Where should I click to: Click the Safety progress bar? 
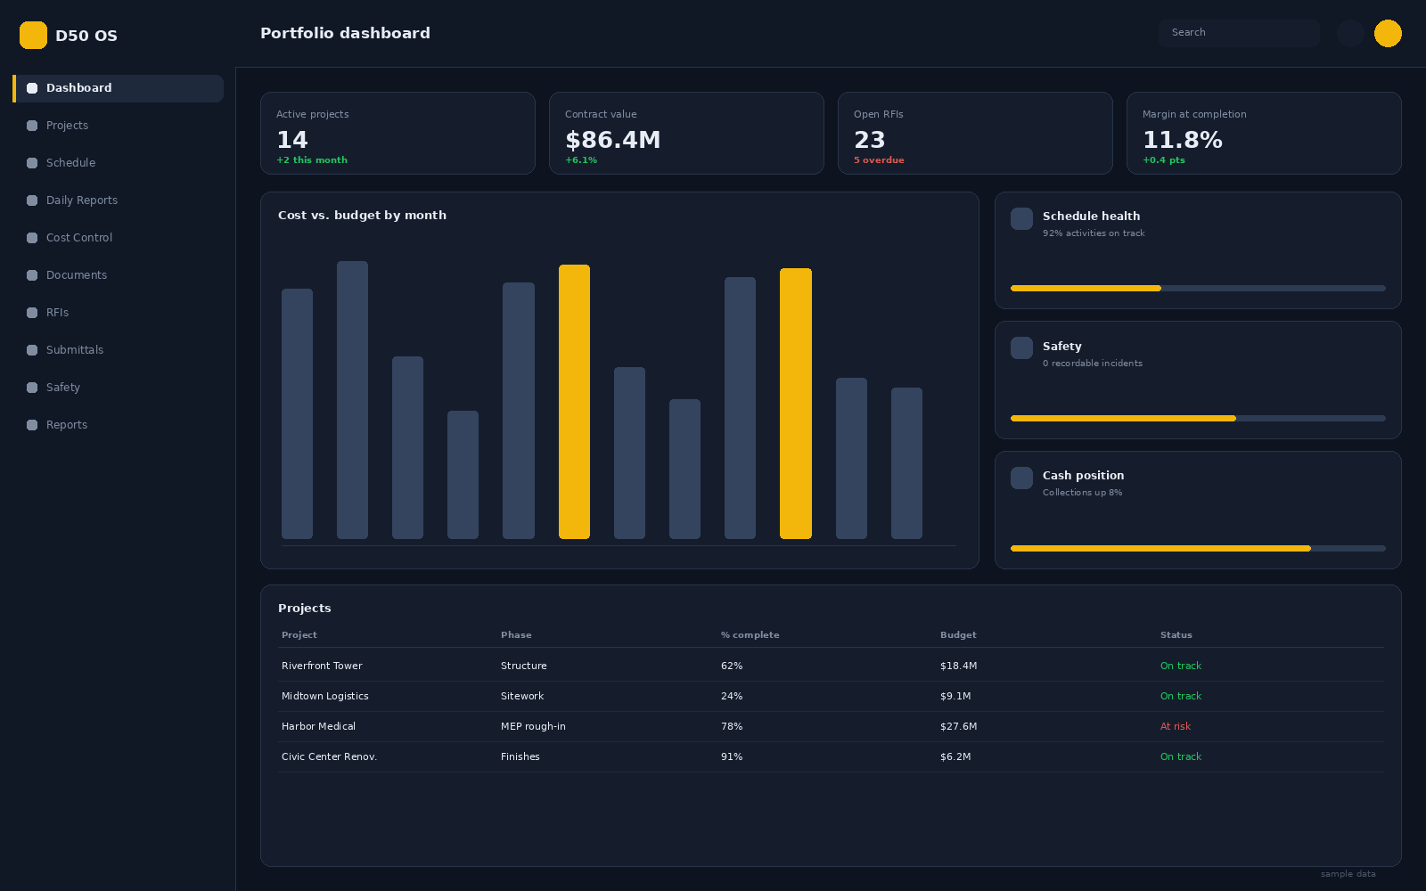click(x=1198, y=419)
